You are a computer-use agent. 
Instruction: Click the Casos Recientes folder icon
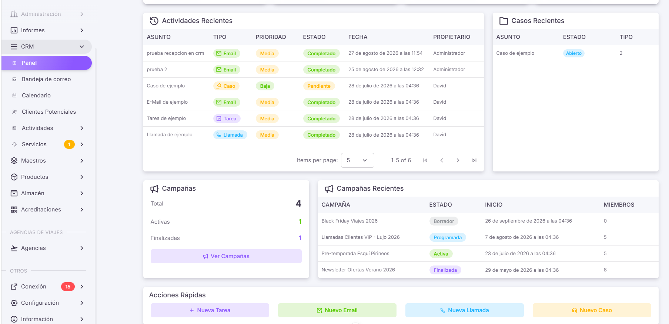point(504,21)
